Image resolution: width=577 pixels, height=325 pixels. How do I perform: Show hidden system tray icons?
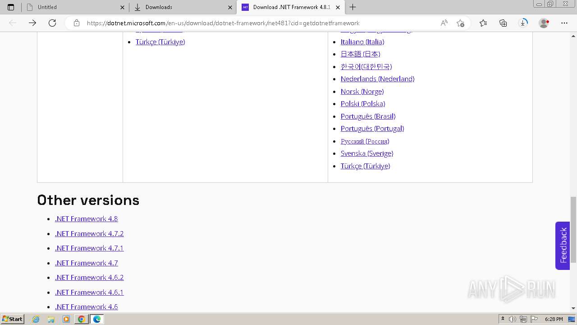tap(503, 319)
